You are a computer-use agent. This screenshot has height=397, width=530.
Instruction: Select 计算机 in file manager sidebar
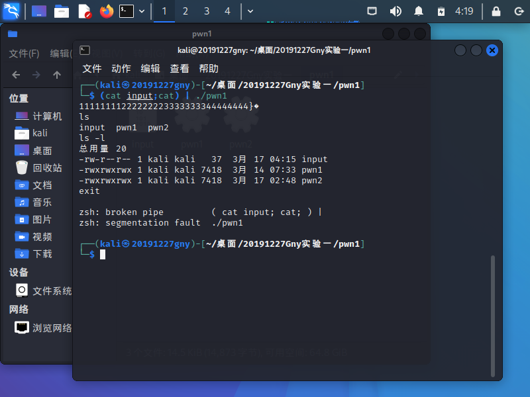[x=38, y=116]
